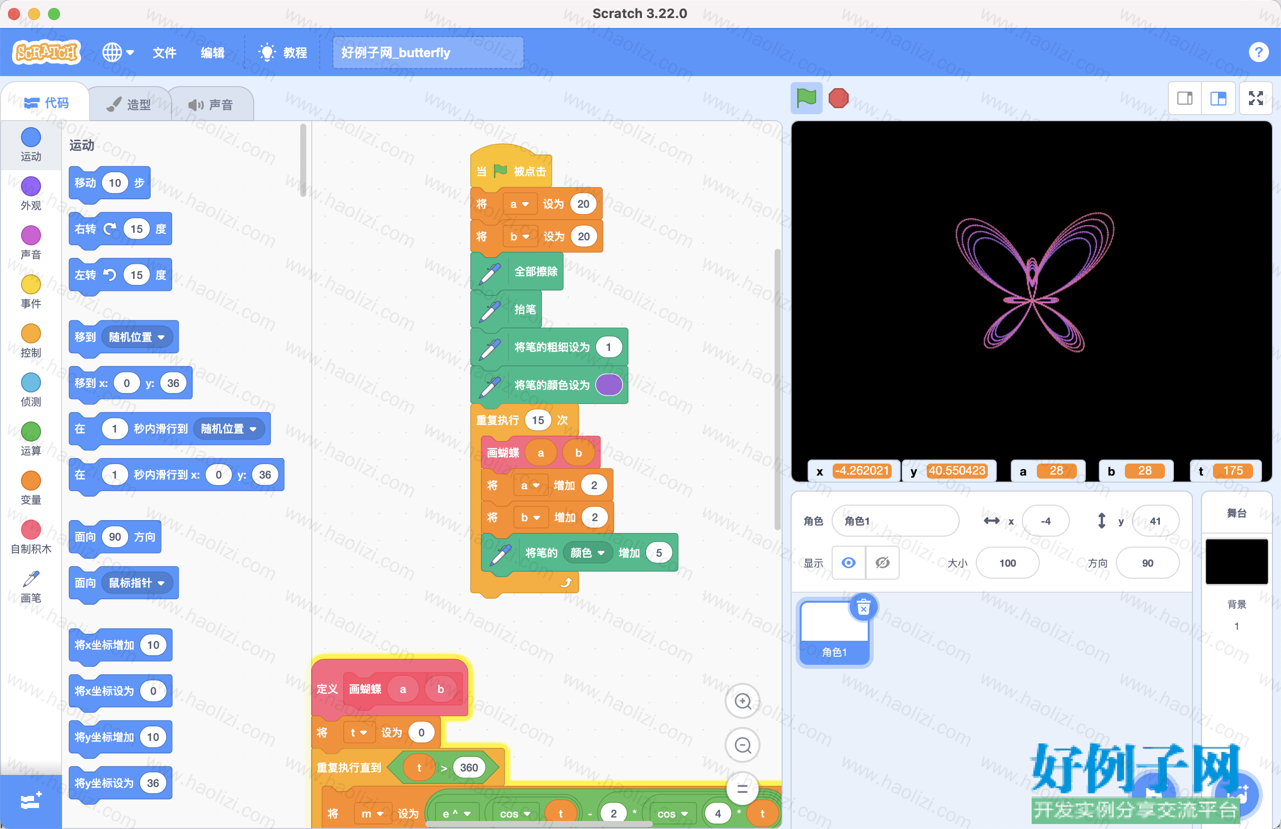Switch to large stage layout
1281x829 pixels.
point(1218,98)
